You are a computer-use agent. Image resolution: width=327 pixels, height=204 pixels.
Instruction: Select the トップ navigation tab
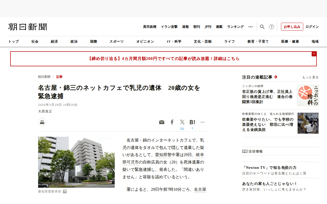coord(14,42)
